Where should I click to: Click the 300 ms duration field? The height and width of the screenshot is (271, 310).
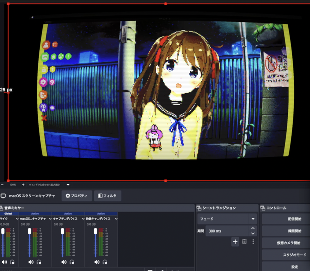click(227, 231)
